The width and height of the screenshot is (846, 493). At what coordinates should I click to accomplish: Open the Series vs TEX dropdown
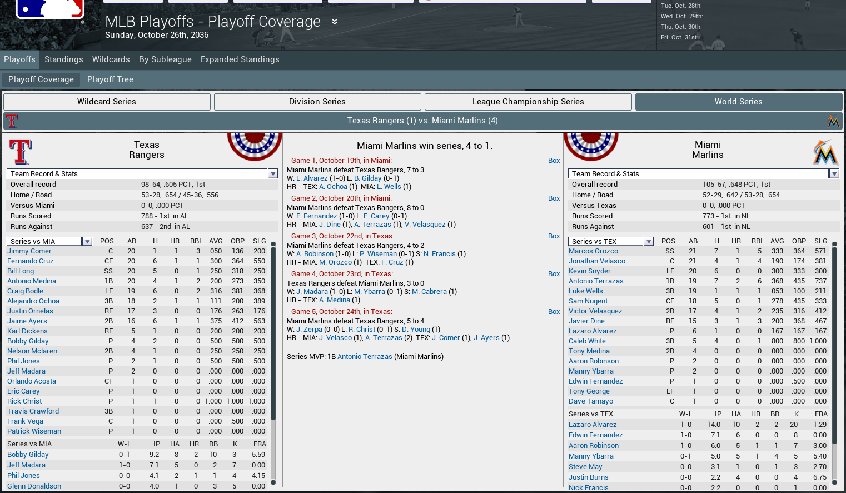point(649,241)
